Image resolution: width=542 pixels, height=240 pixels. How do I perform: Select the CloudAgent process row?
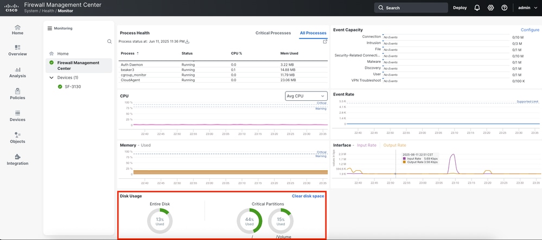[x=224, y=80]
